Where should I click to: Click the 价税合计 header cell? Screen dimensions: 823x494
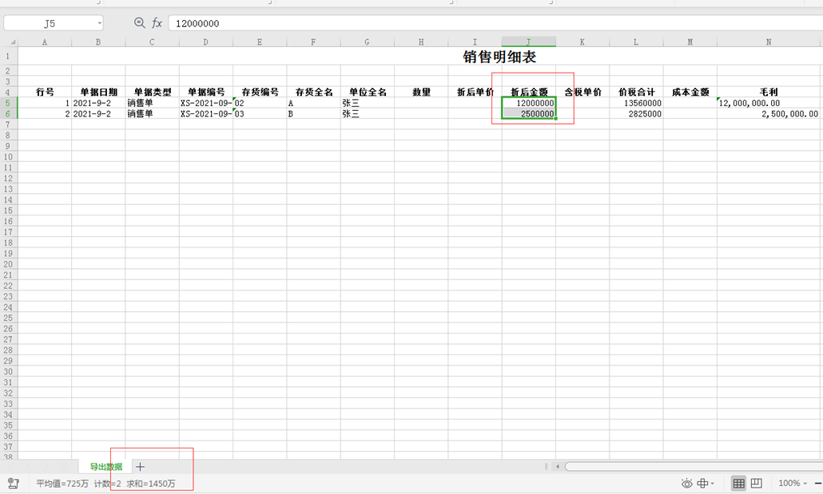pyautogui.click(x=637, y=93)
